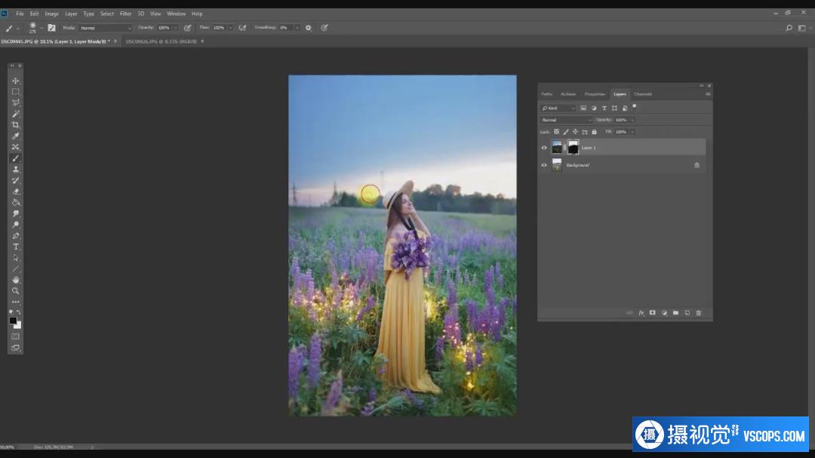
Task: Select the Lasso tool
Action: [16, 103]
